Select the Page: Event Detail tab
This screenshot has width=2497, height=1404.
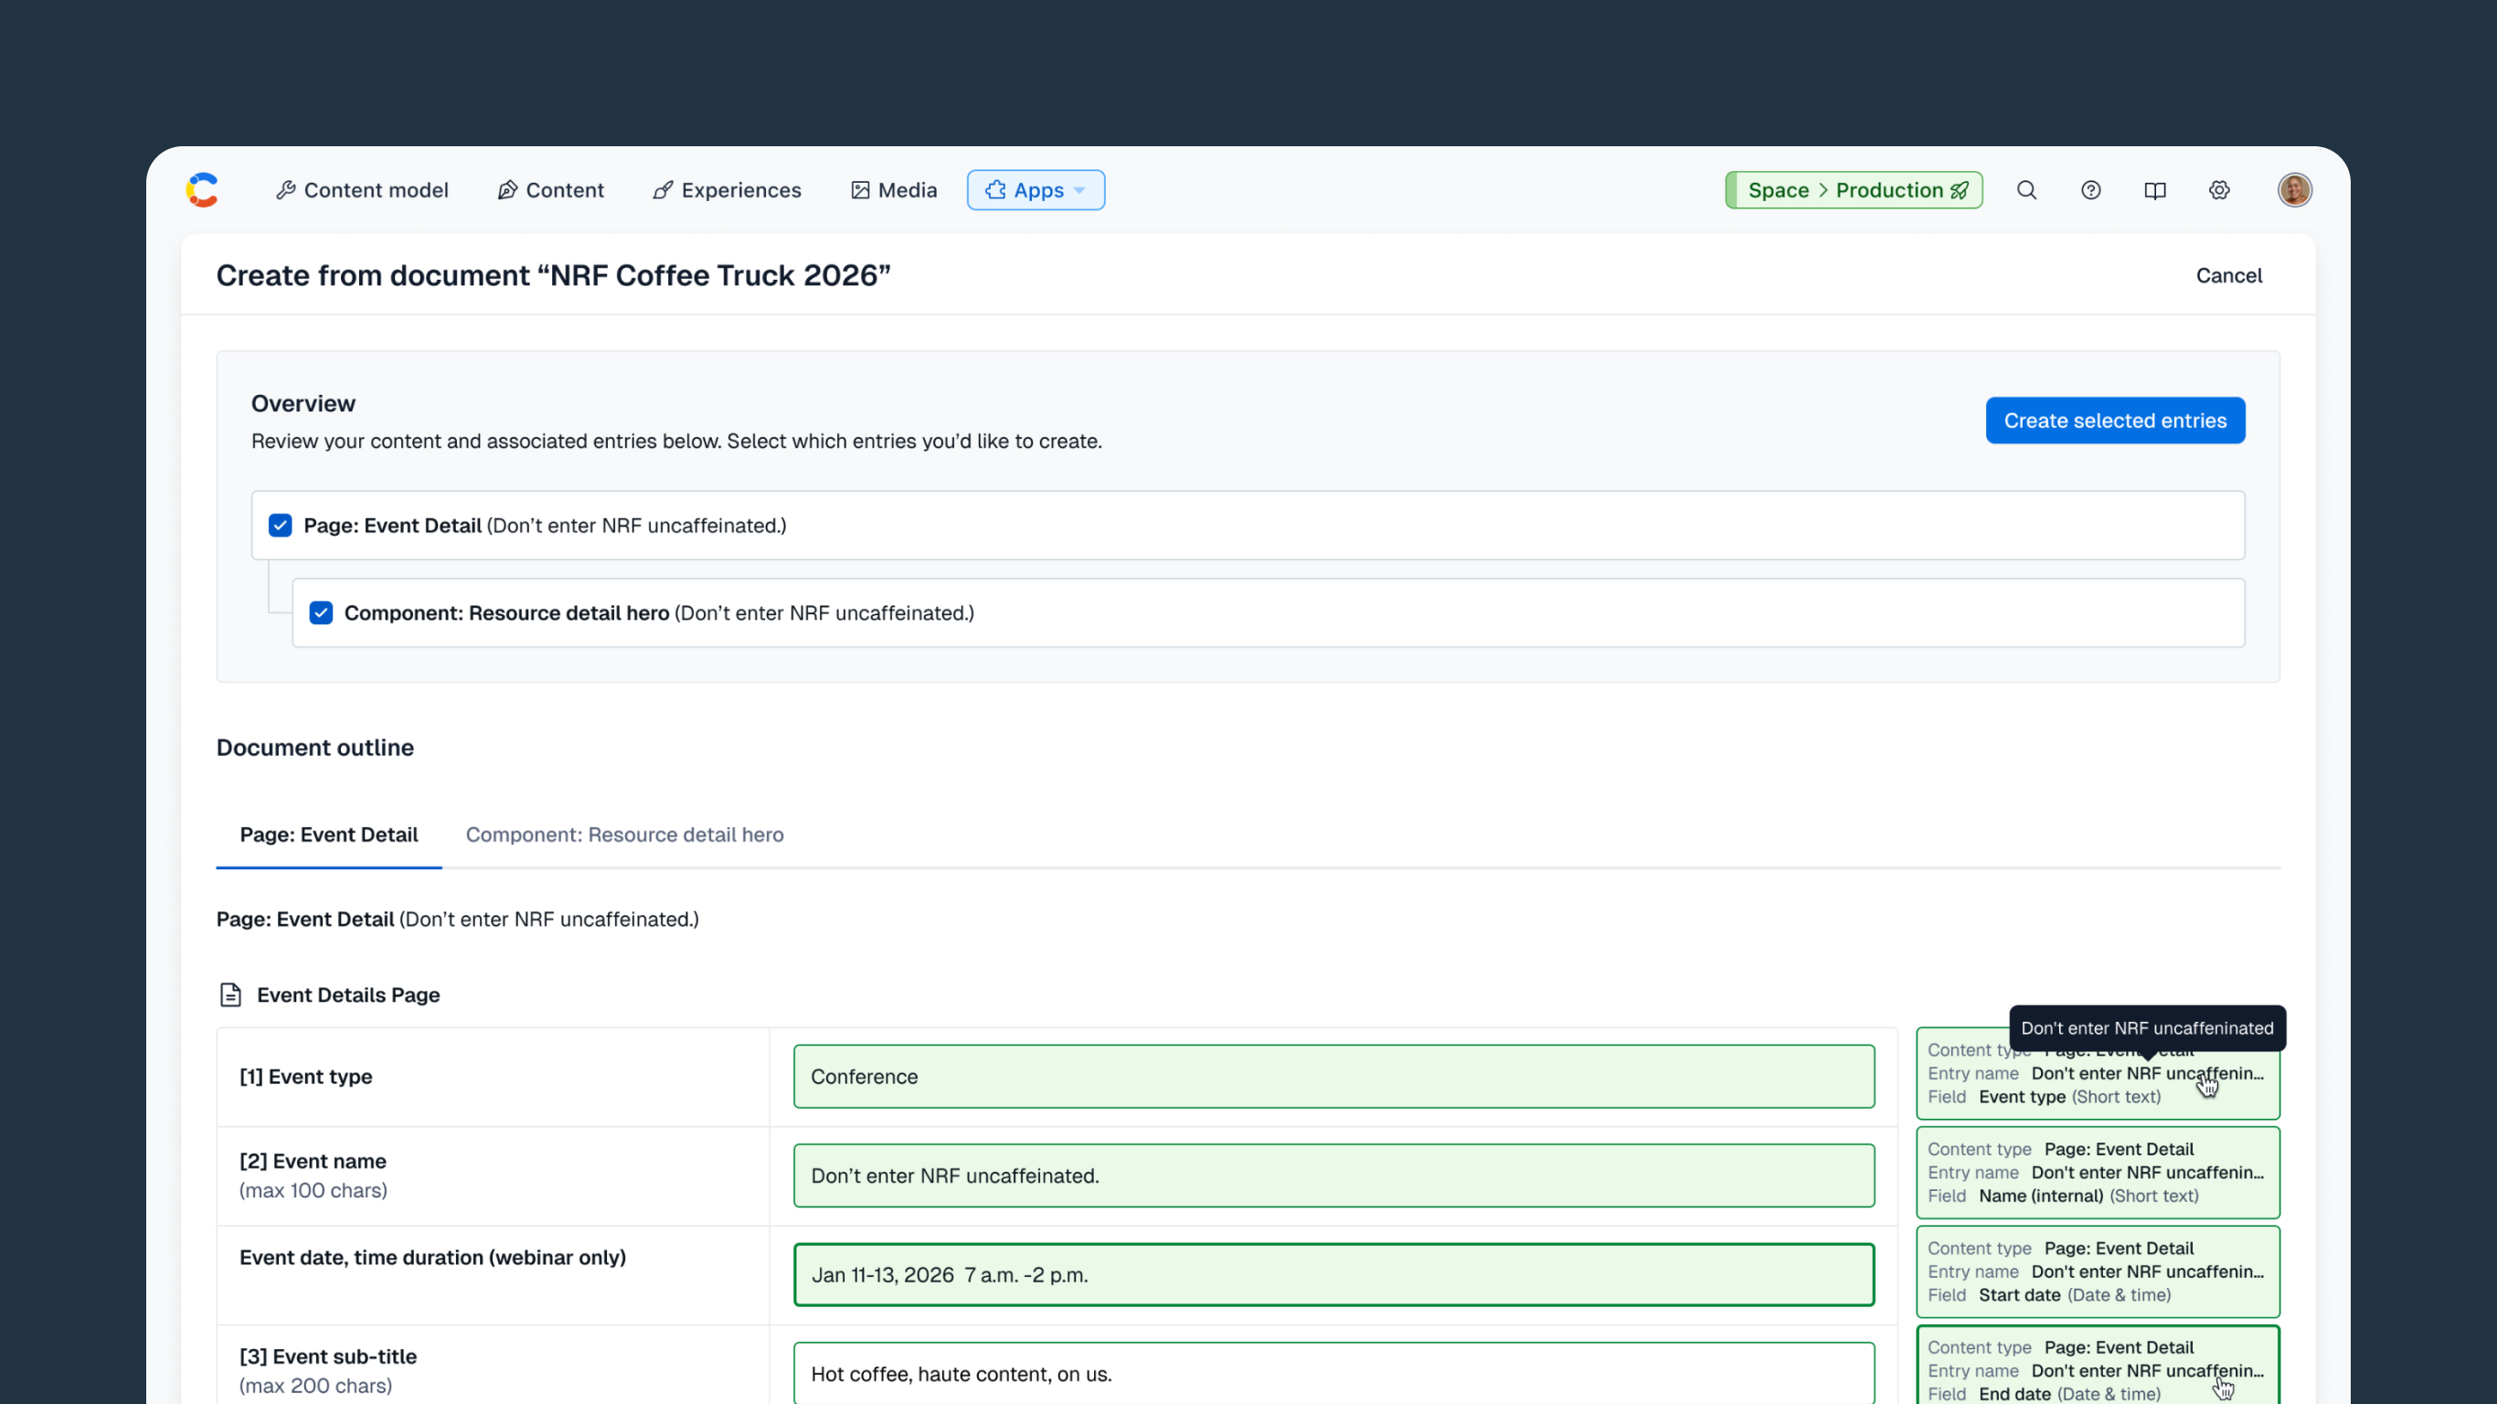tap(329, 835)
